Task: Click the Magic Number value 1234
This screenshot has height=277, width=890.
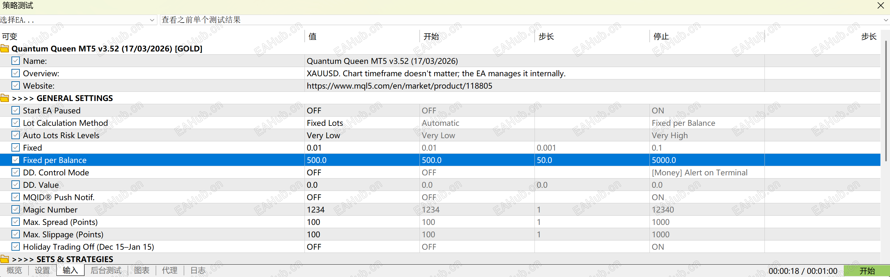Action: click(362, 210)
